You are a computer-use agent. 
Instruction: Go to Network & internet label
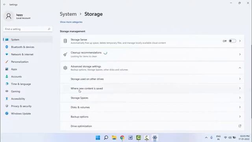click(x=22, y=54)
